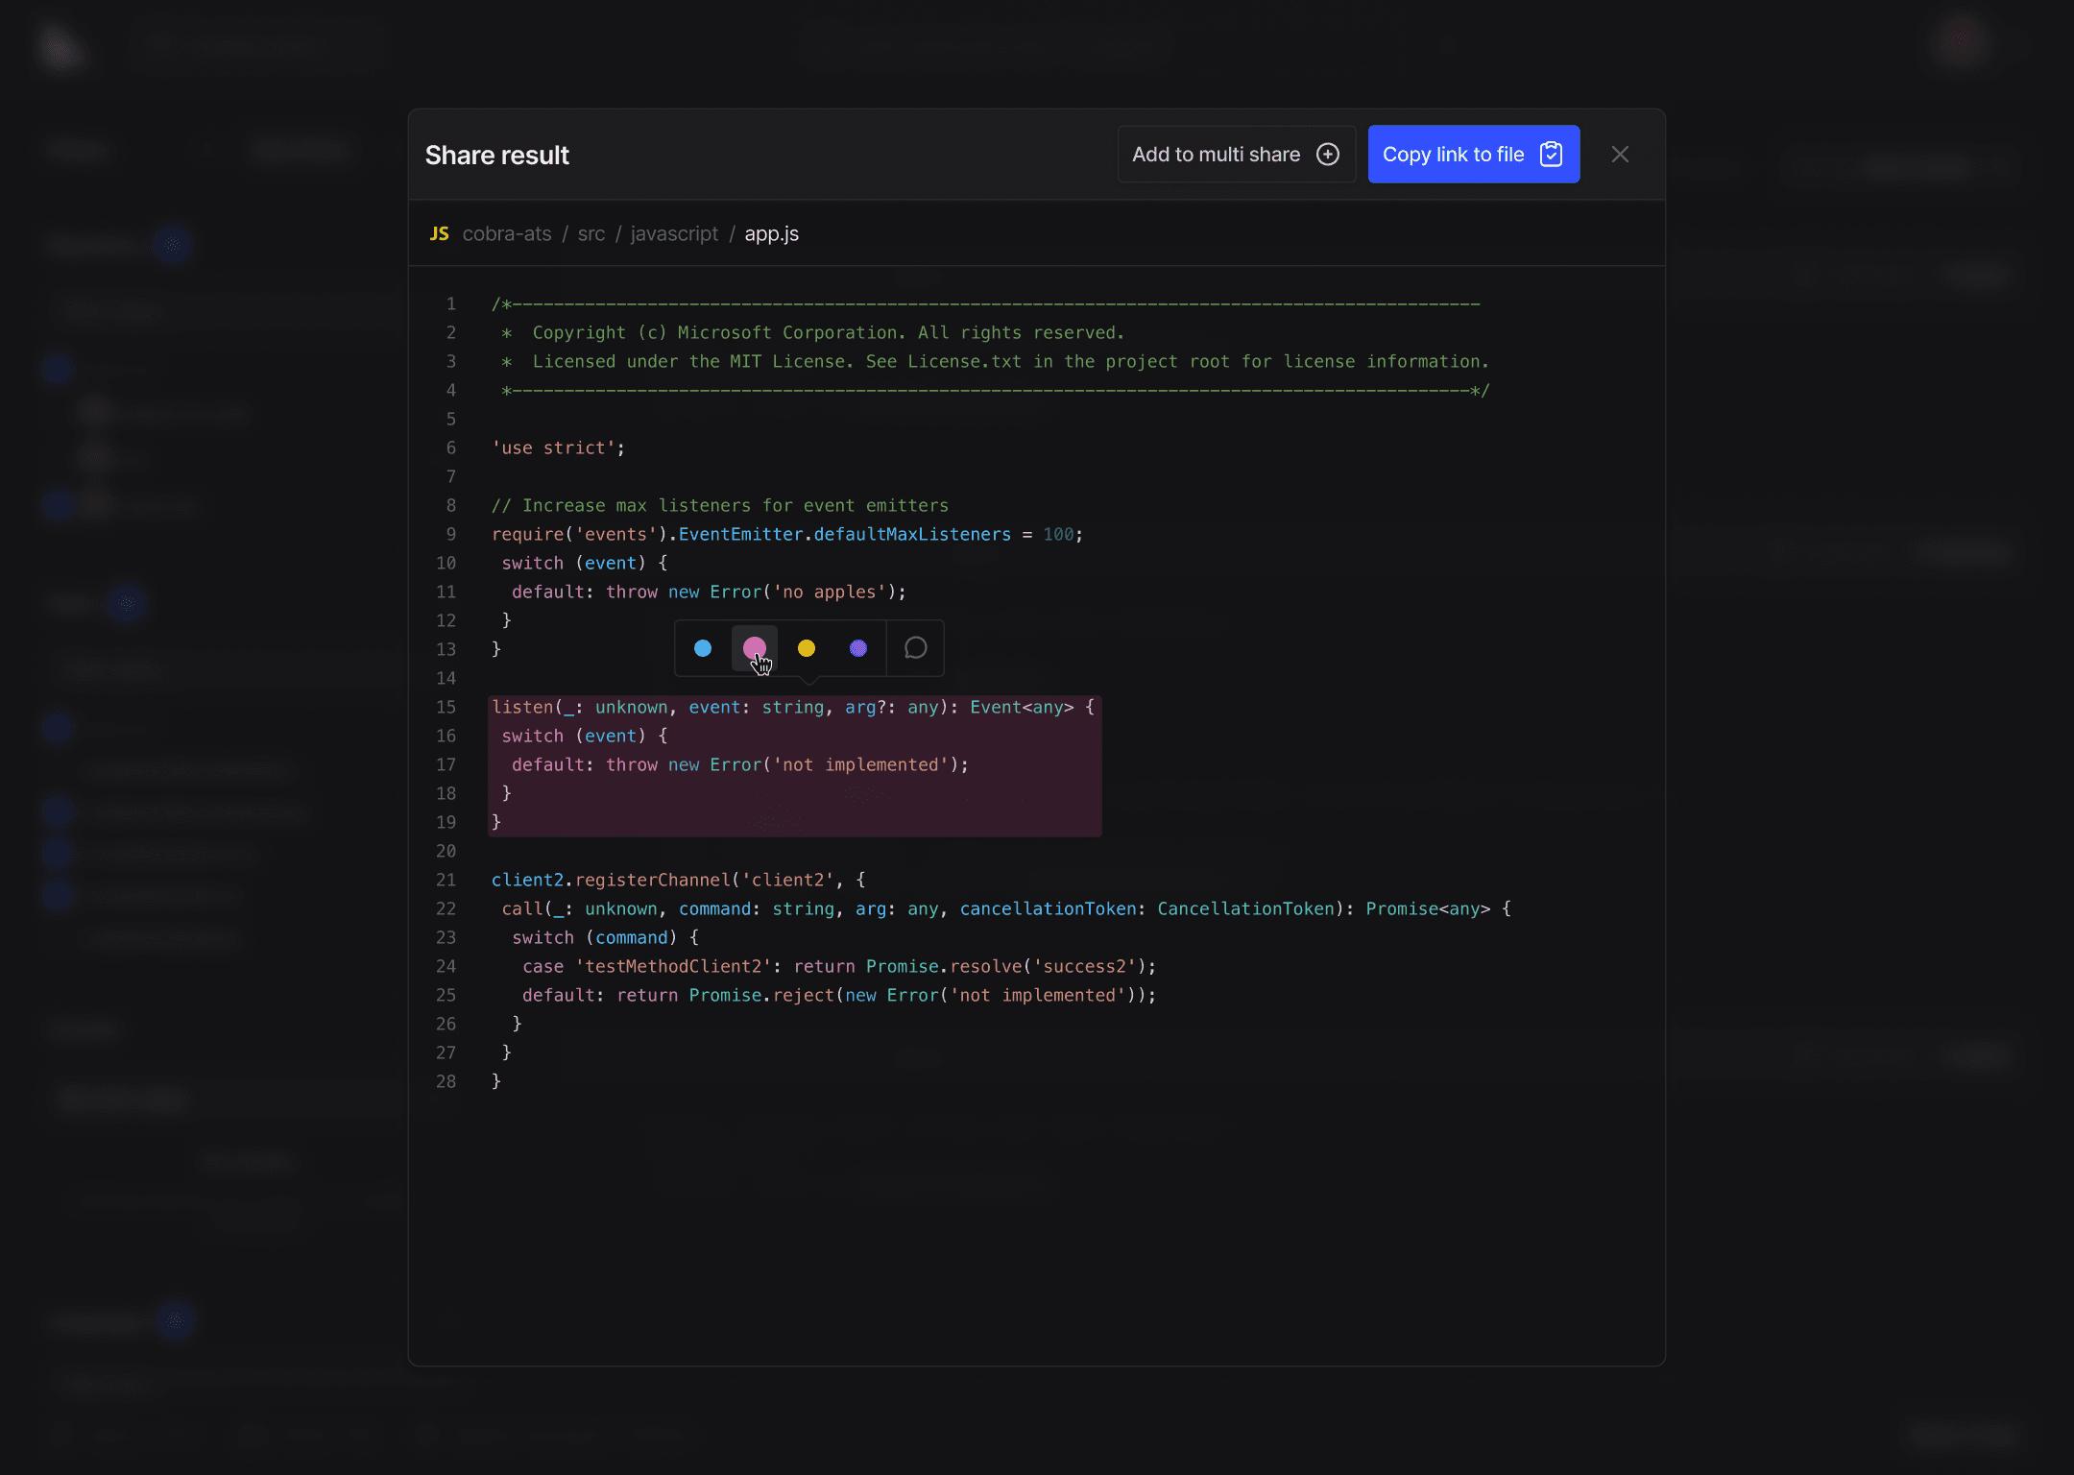Open the src breadcrumb folder
This screenshot has width=2074, height=1475.
[591, 233]
